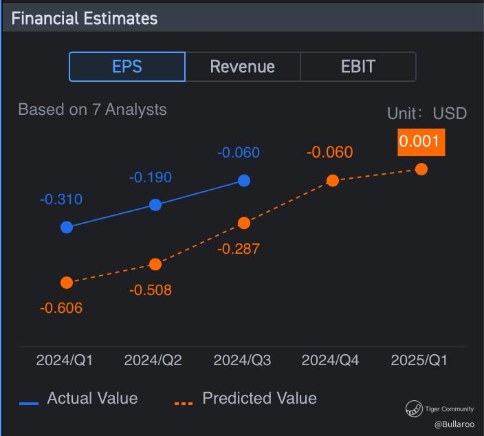Image resolution: width=484 pixels, height=436 pixels.
Task: Select the EPS tab
Action: [127, 67]
